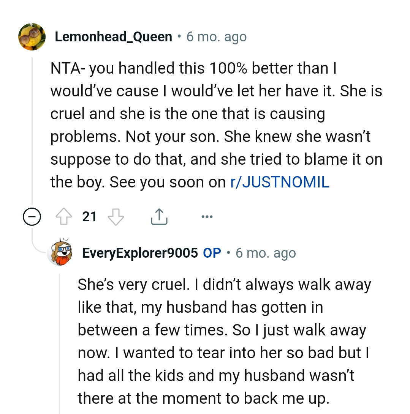This screenshot has width=410, height=414.
Task: Tap Lemonhead_Queen's '6 mo. ago' timestamp
Action: point(217,37)
